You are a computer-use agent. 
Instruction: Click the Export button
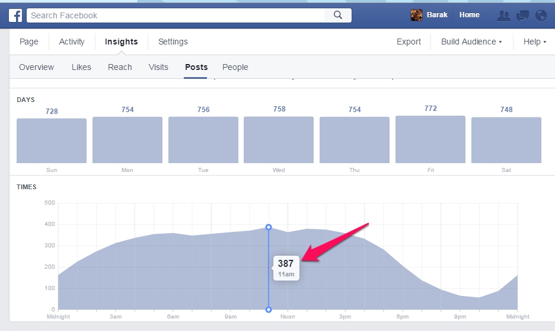409,42
